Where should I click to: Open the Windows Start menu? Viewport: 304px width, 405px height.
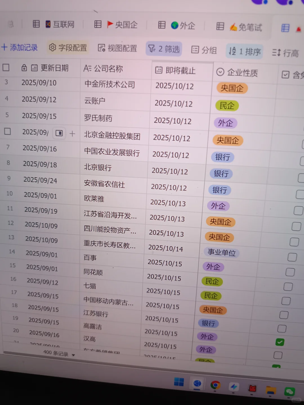coord(179,382)
